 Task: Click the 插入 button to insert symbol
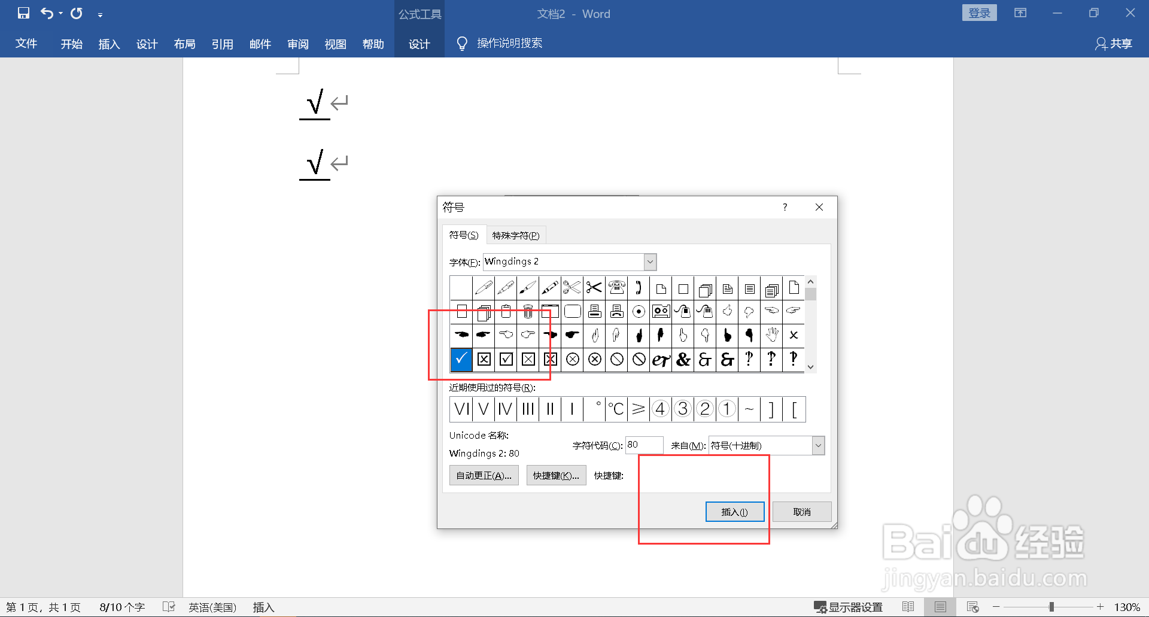click(x=734, y=512)
